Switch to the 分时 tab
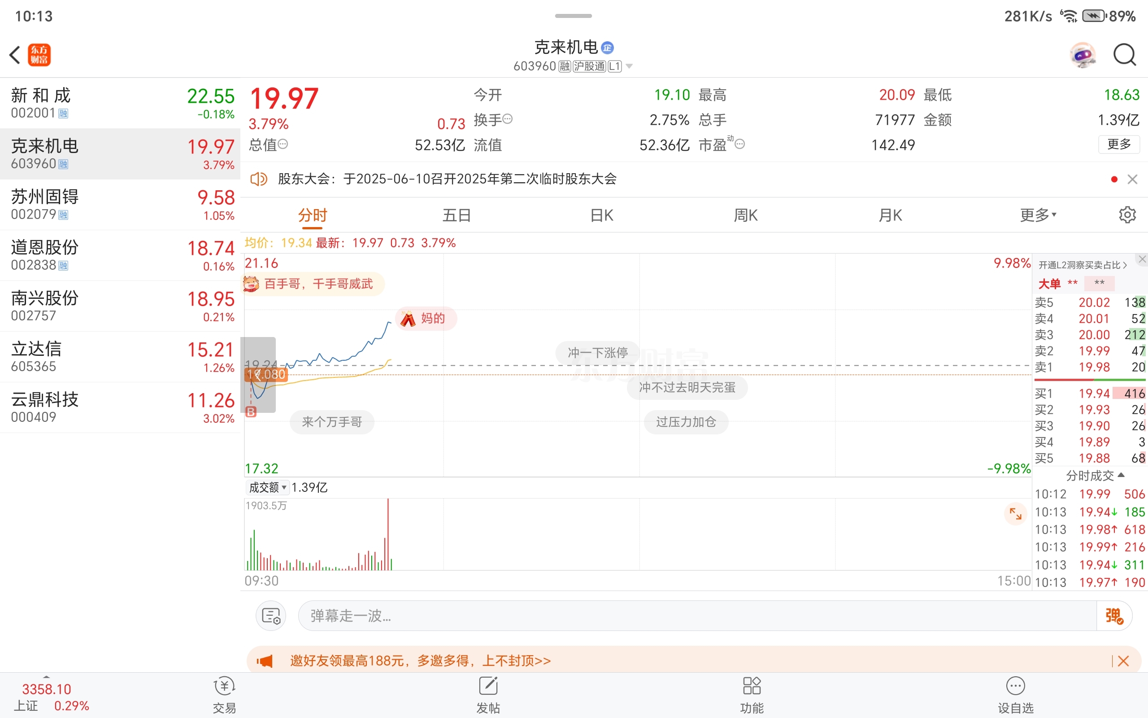This screenshot has width=1148, height=718. [313, 215]
